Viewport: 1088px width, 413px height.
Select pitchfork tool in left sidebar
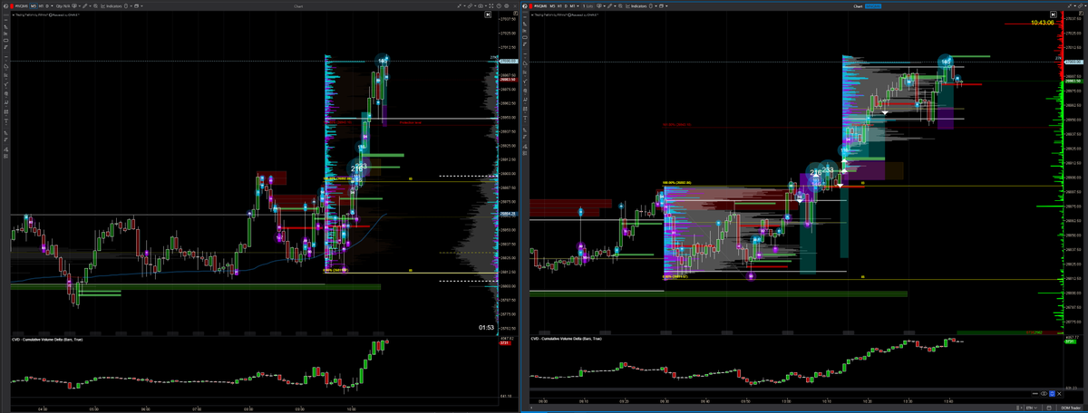pyautogui.click(x=5, y=85)
